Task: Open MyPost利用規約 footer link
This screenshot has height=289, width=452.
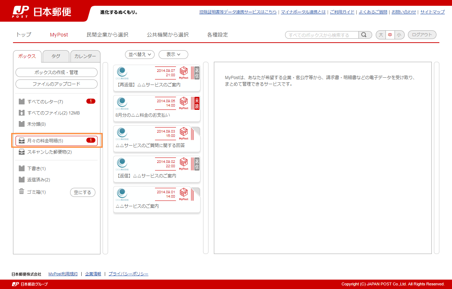Action: click(63, 274)
